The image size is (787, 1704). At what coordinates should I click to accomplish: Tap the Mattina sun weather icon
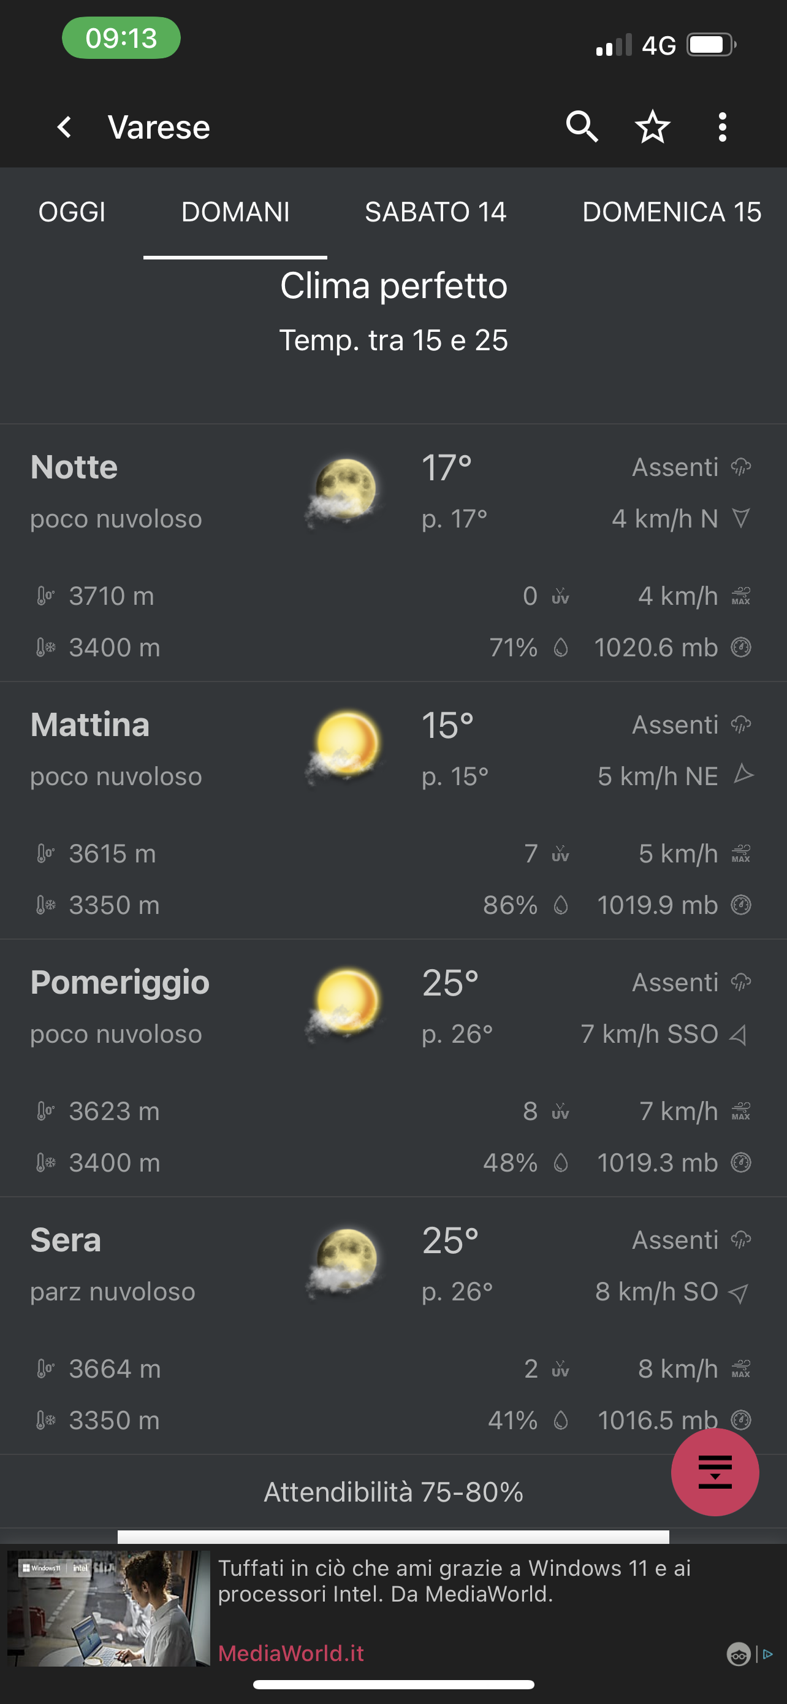tap(345, 748)
